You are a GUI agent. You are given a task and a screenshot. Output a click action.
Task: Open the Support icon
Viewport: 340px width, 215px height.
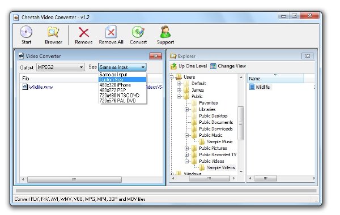click(x=165, y=32)
